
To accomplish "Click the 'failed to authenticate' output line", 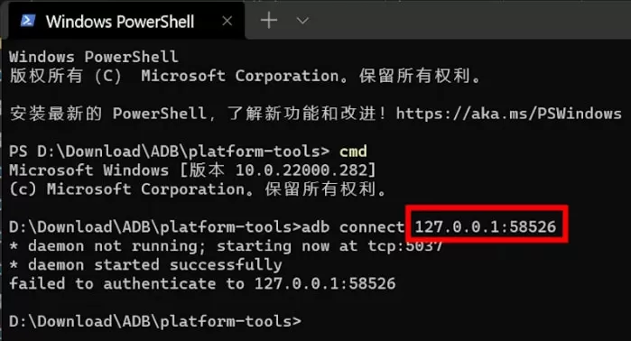I will click(x=202, y=283).
